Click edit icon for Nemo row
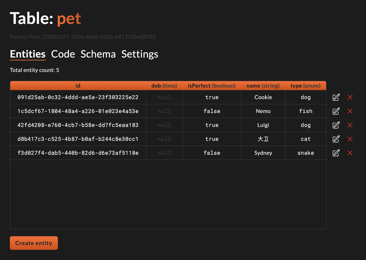Screen dimensions: 366x260 click(x=336, y=111)
